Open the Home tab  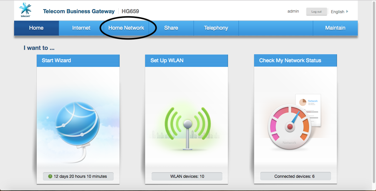tap(36, 28)
